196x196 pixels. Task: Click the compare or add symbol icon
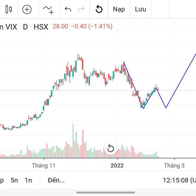(x=27, y=9)
